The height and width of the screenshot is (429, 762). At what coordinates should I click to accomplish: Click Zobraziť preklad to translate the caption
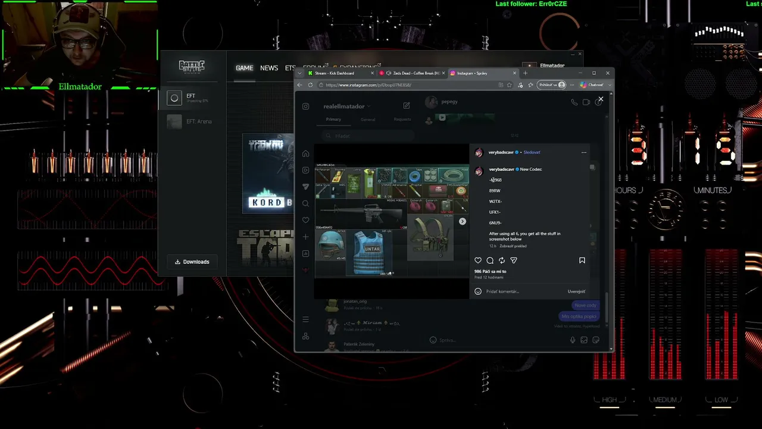(x=513, y=246)
